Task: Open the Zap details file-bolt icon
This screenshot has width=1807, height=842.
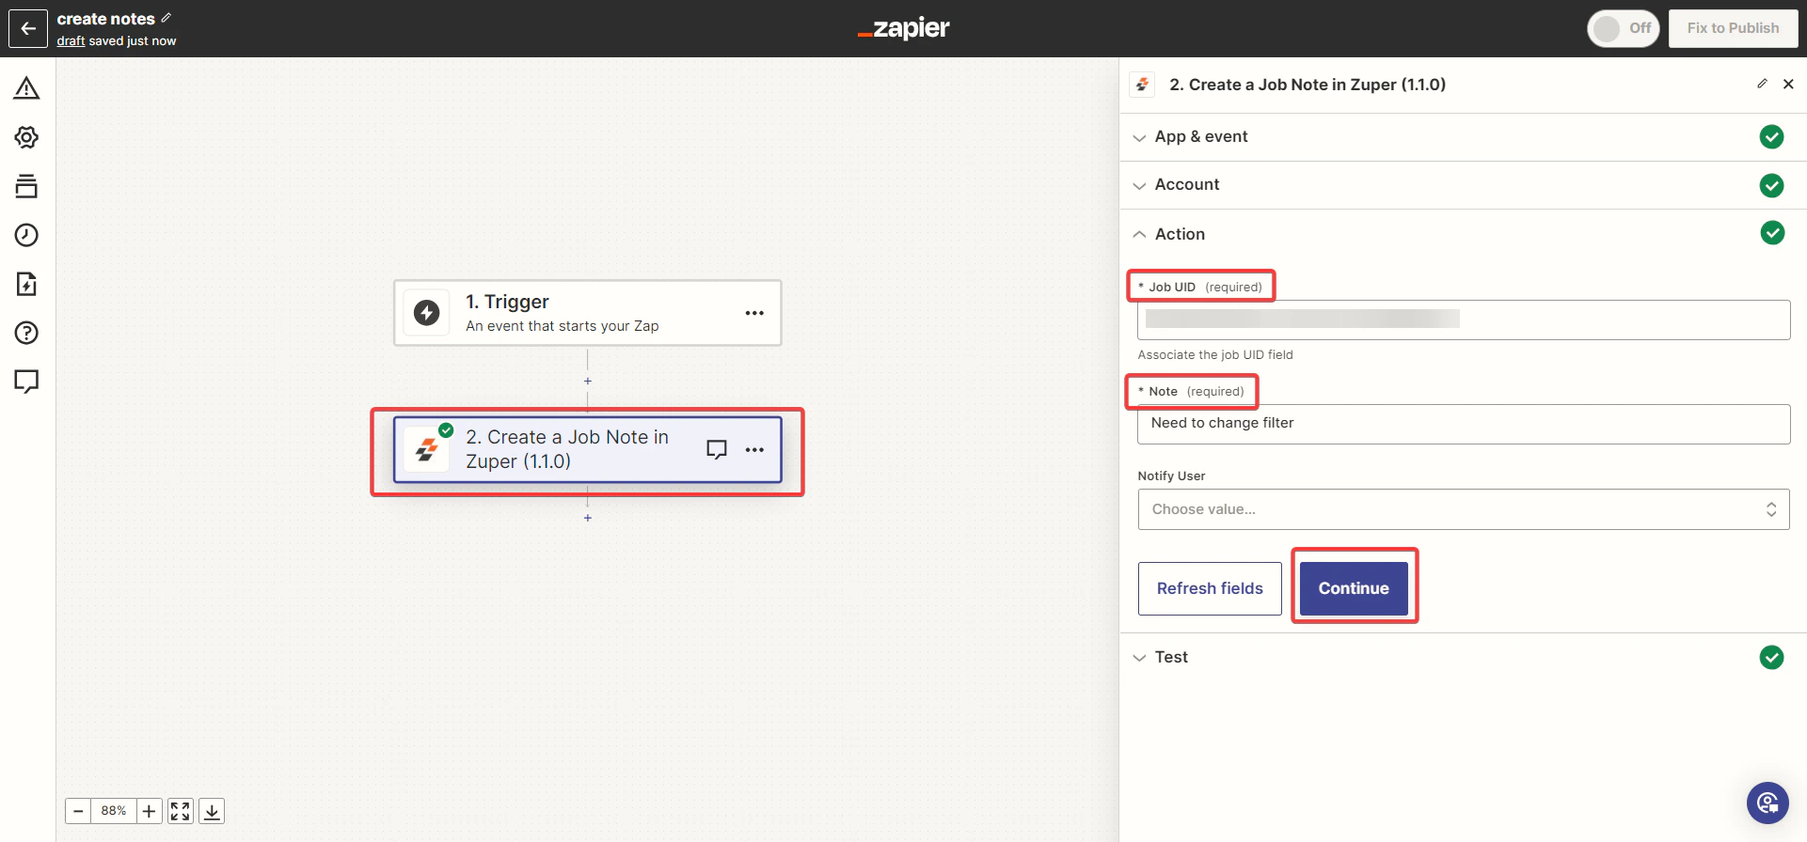Action: point(26,284)
